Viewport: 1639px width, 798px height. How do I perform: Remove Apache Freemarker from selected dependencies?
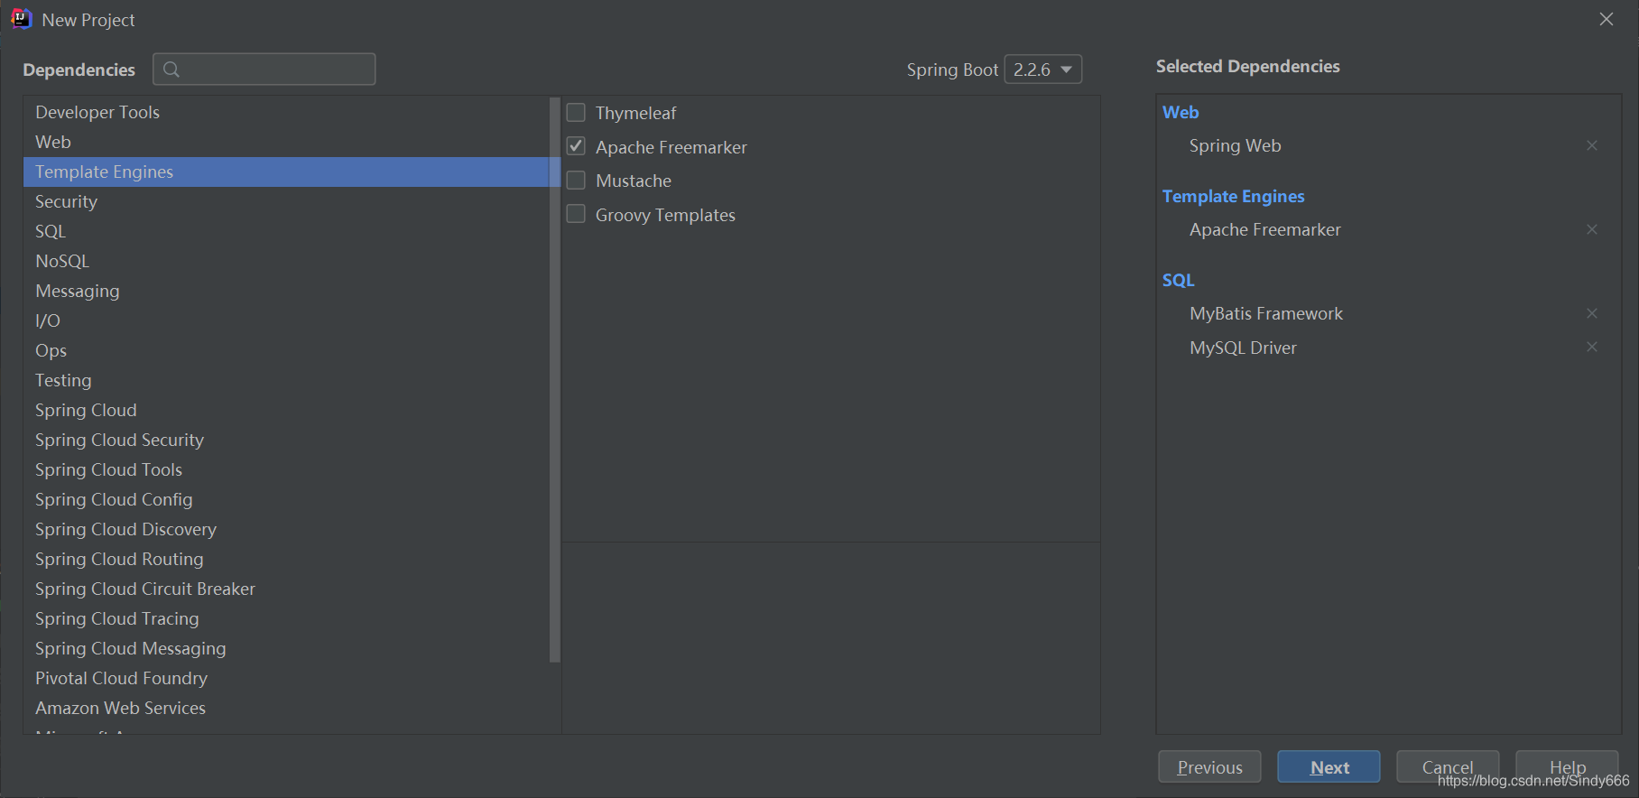[1592, 229]
